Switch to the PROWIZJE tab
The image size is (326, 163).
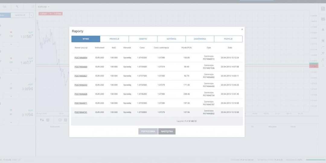pyautogui.click(x=114, y=39)
